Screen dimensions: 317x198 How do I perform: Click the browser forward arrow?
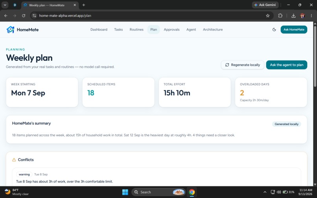tap(15, 16)
